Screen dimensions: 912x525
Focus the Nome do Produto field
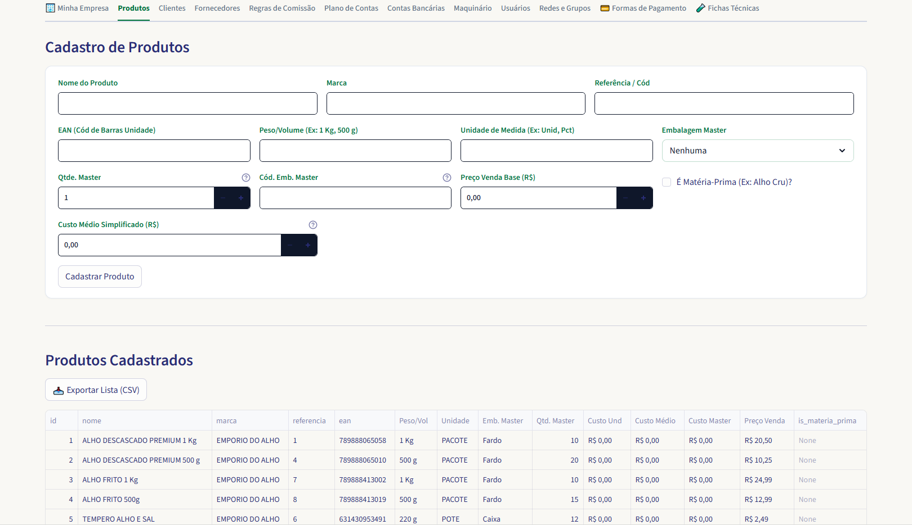click(x=187, y=103)
